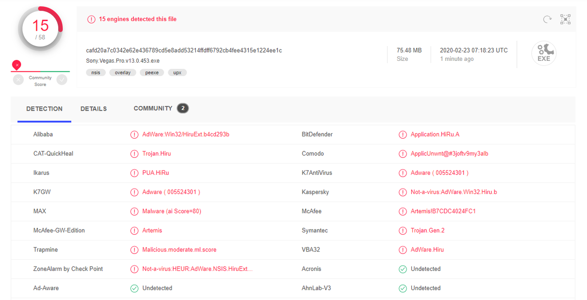Click the overlay tag chip

click(x=123, y=73)
